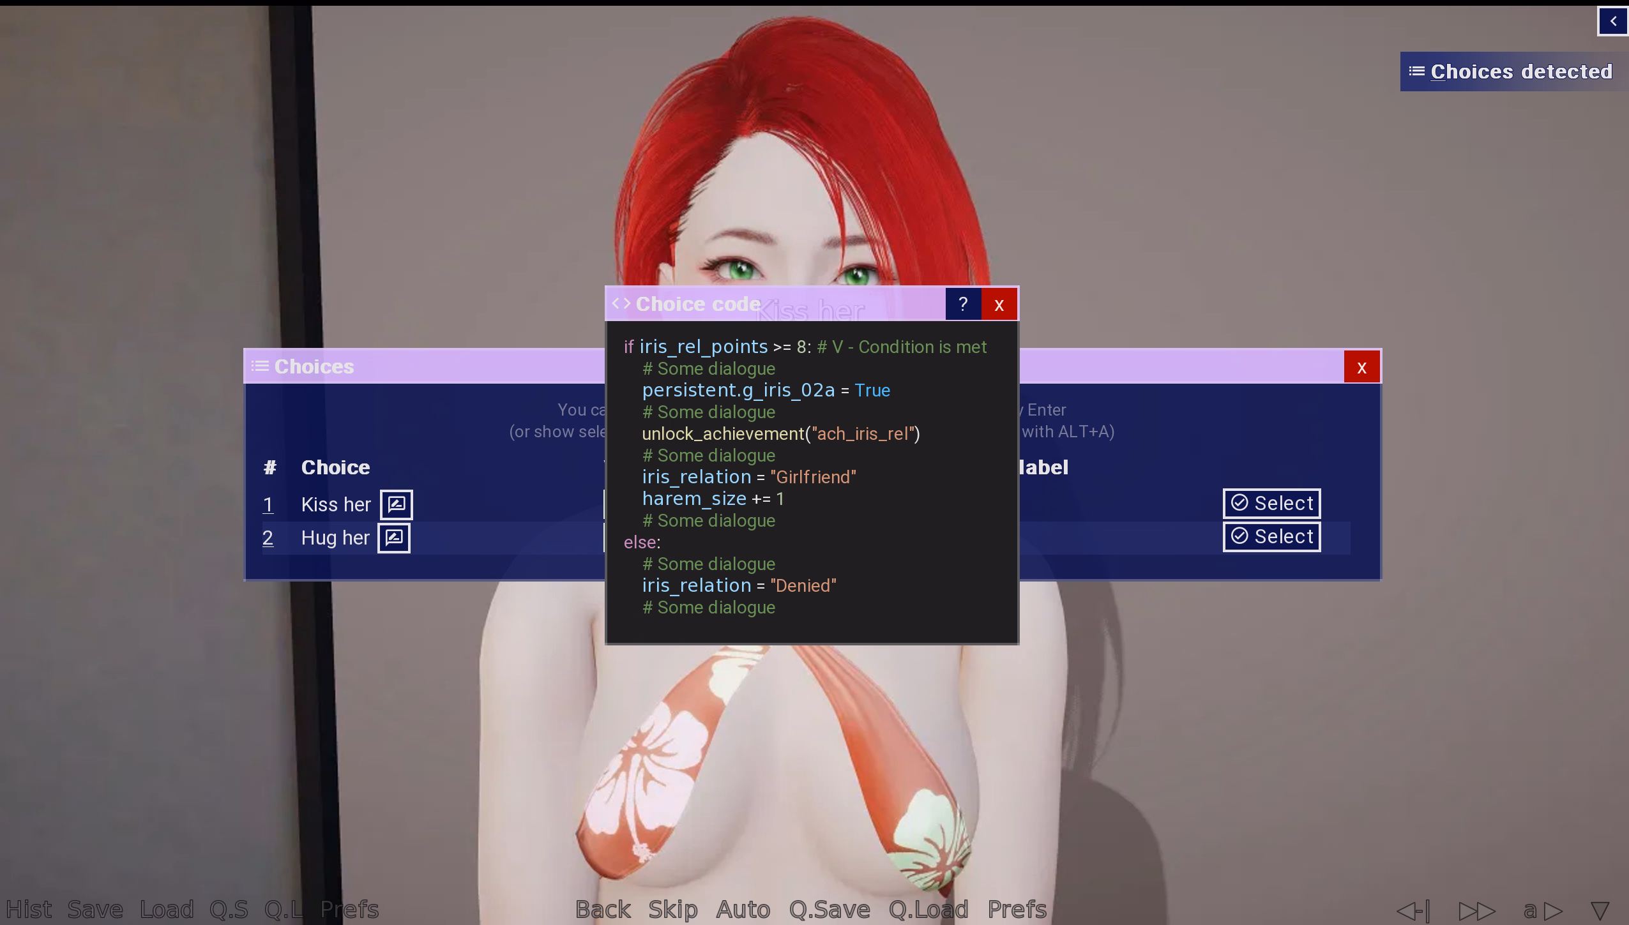This screenshot has height=925, width=1629.
Task: Click choice number 1 link
Action: tap(268, 504)
